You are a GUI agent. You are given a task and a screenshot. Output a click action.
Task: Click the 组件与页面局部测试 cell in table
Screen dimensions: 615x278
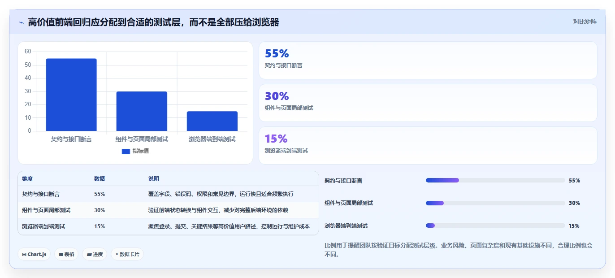tap(46, 210)
